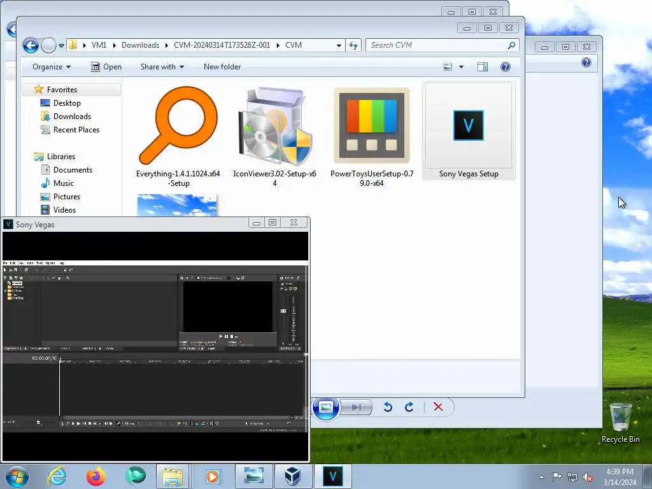Switch to VirtualBox cube taskbar button

click(292, 476)
